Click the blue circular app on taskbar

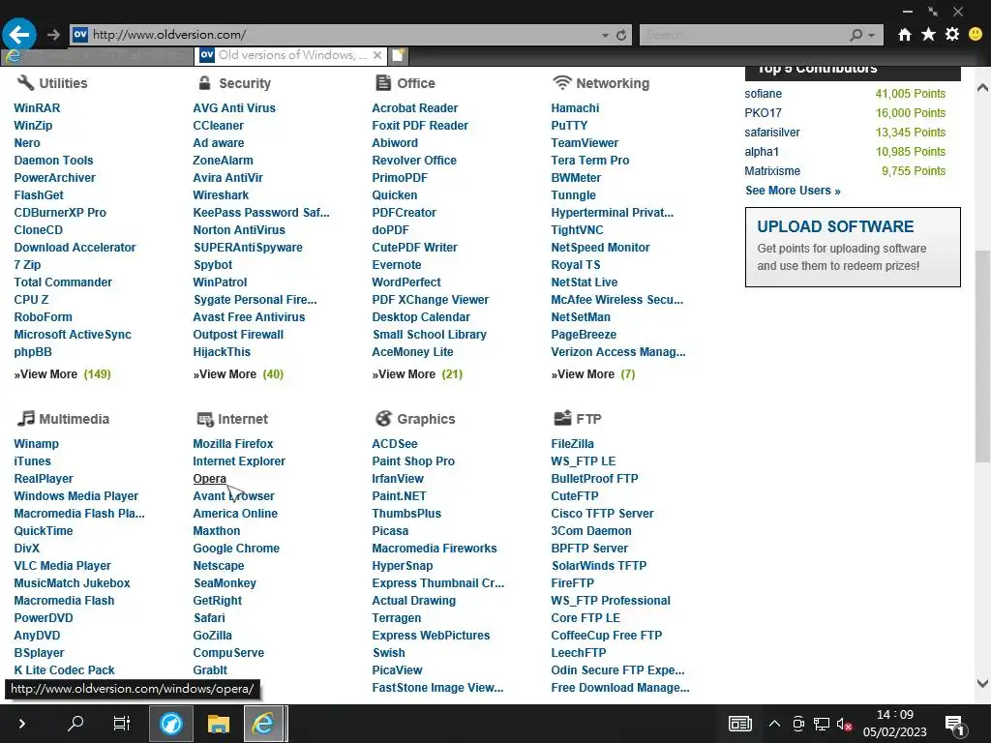click(x=170, y=724)
